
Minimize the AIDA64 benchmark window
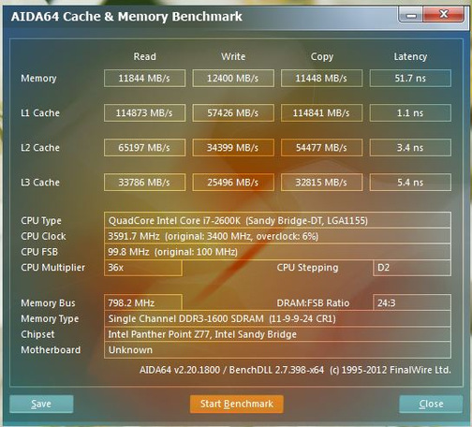(411, 15)
